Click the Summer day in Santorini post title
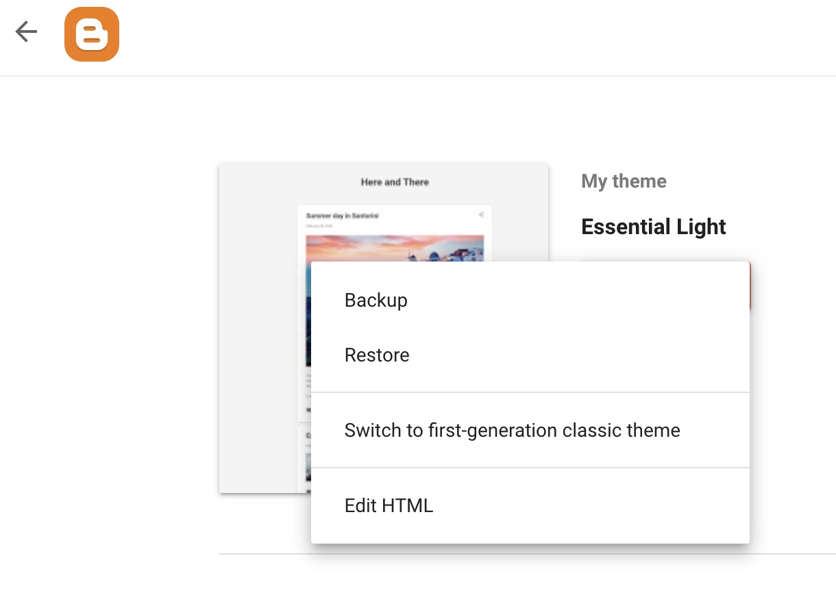The image size is (836, 597). point(342,216)
